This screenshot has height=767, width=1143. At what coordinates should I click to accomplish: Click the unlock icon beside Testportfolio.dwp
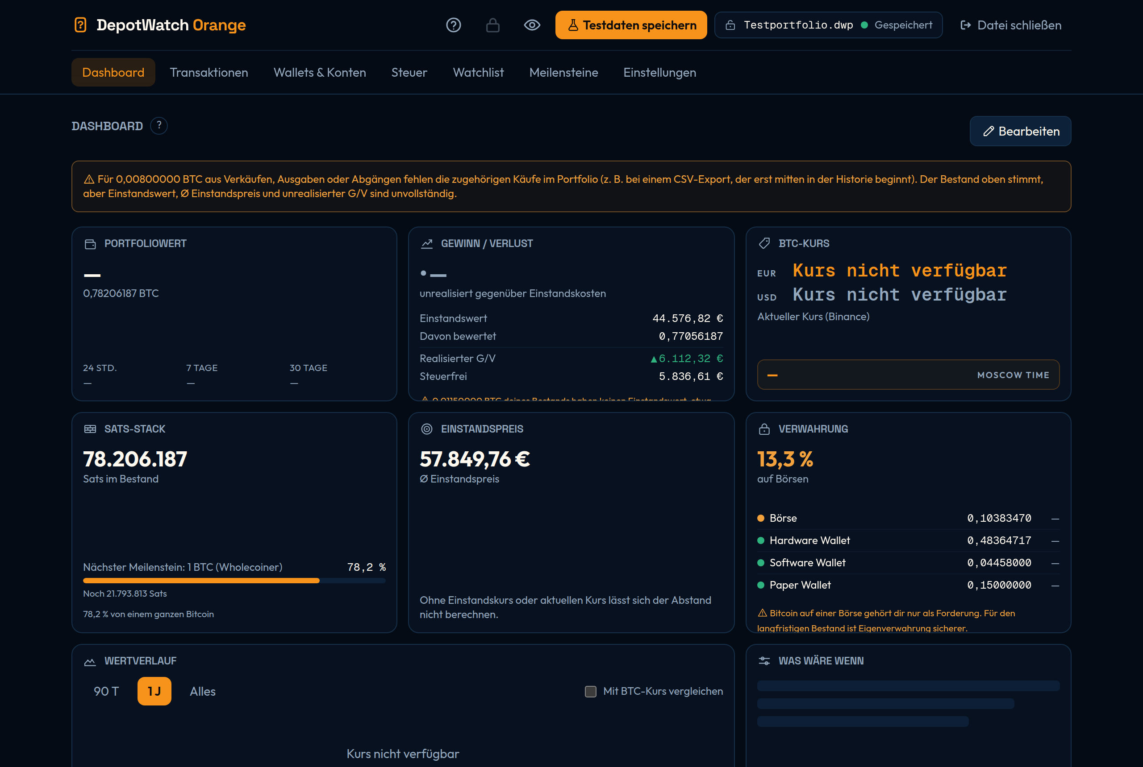730,25
